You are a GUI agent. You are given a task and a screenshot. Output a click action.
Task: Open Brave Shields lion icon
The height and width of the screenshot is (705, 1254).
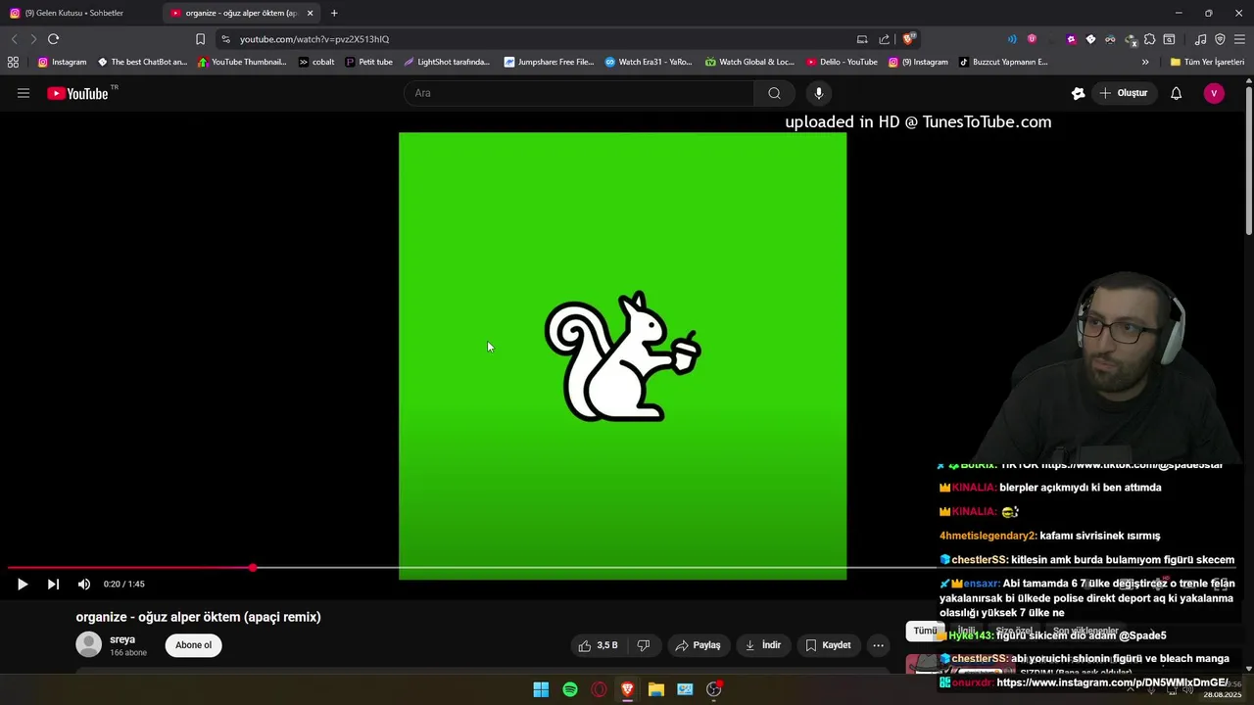coord(908,39)
